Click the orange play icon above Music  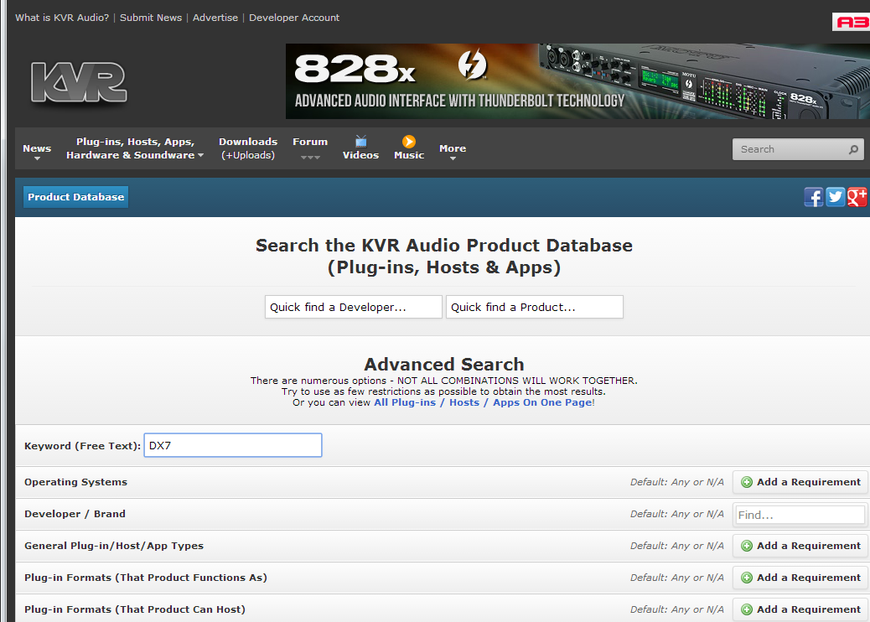[409, 142]
